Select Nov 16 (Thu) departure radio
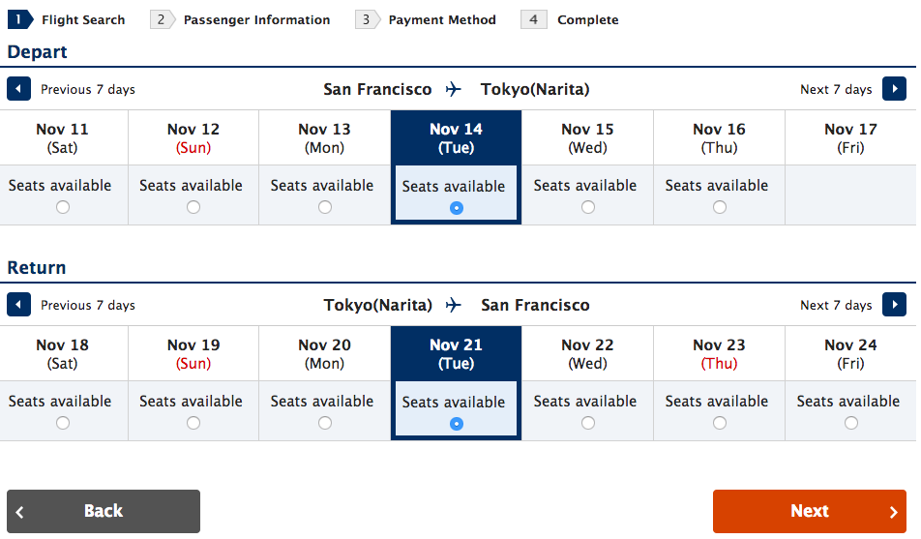 (x=720, y=207)
